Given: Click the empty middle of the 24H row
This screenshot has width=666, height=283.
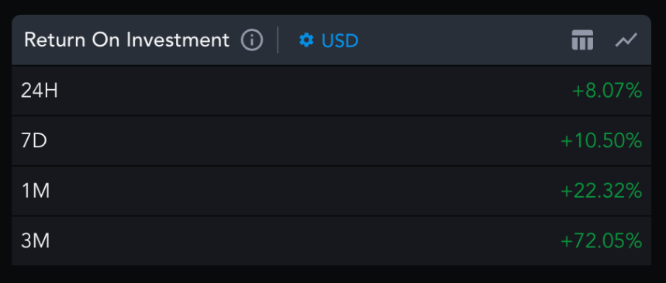Looking at the screenshot, I should 314,91.
